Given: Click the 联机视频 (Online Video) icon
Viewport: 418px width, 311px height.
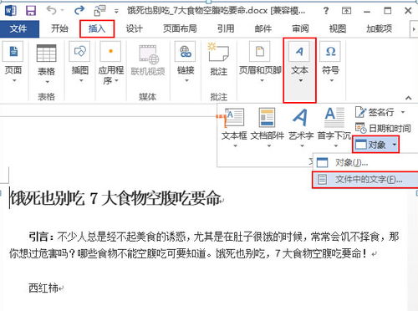Looking at the screenshot, I should click(x=149, y=60).
